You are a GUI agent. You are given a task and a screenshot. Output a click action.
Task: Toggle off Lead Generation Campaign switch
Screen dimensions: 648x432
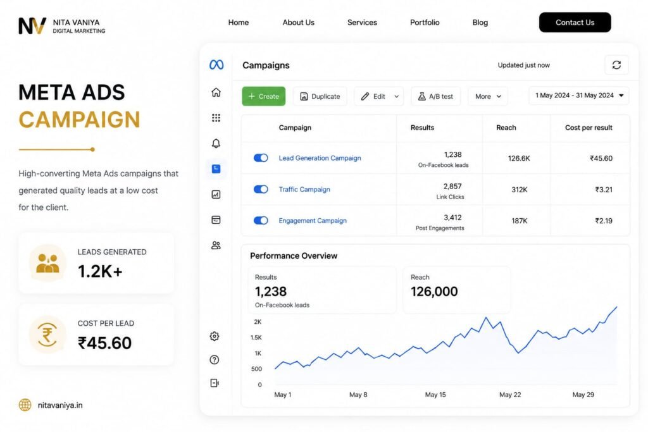click(x=261, y=157)
